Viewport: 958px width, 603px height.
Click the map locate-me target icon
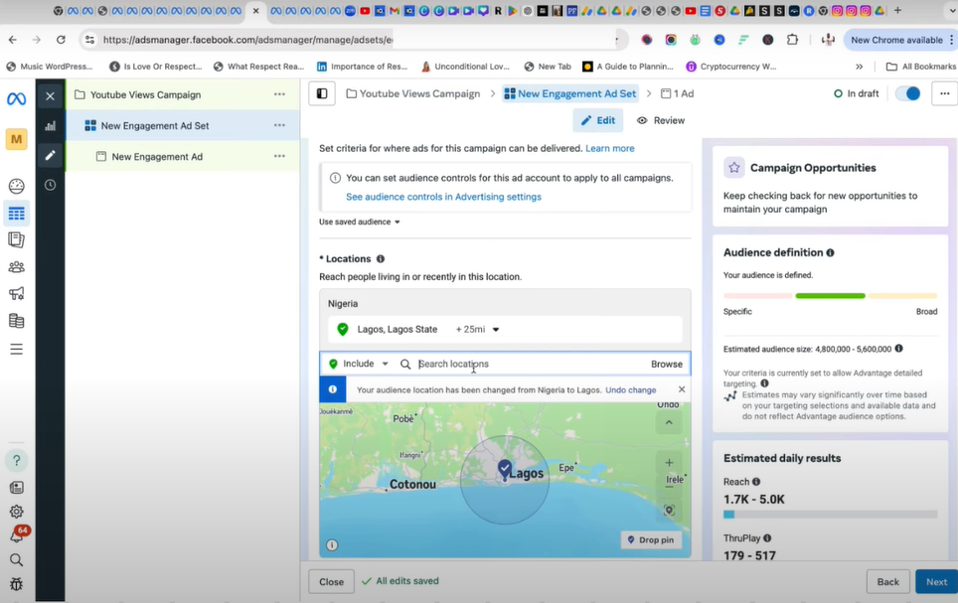669,511
